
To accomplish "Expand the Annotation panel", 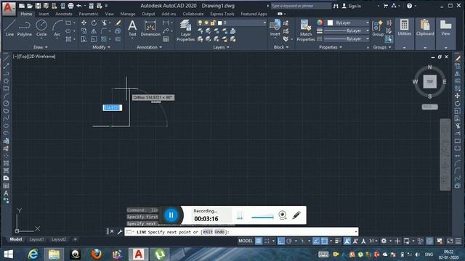I will [149, 47].
